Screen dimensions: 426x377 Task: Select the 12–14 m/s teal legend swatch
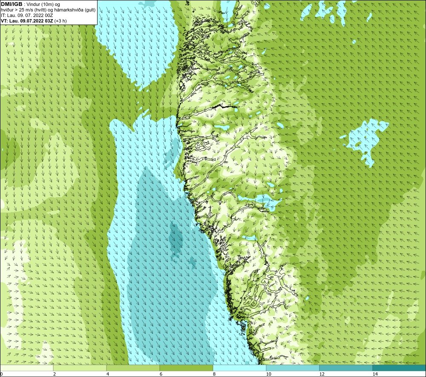346,368
